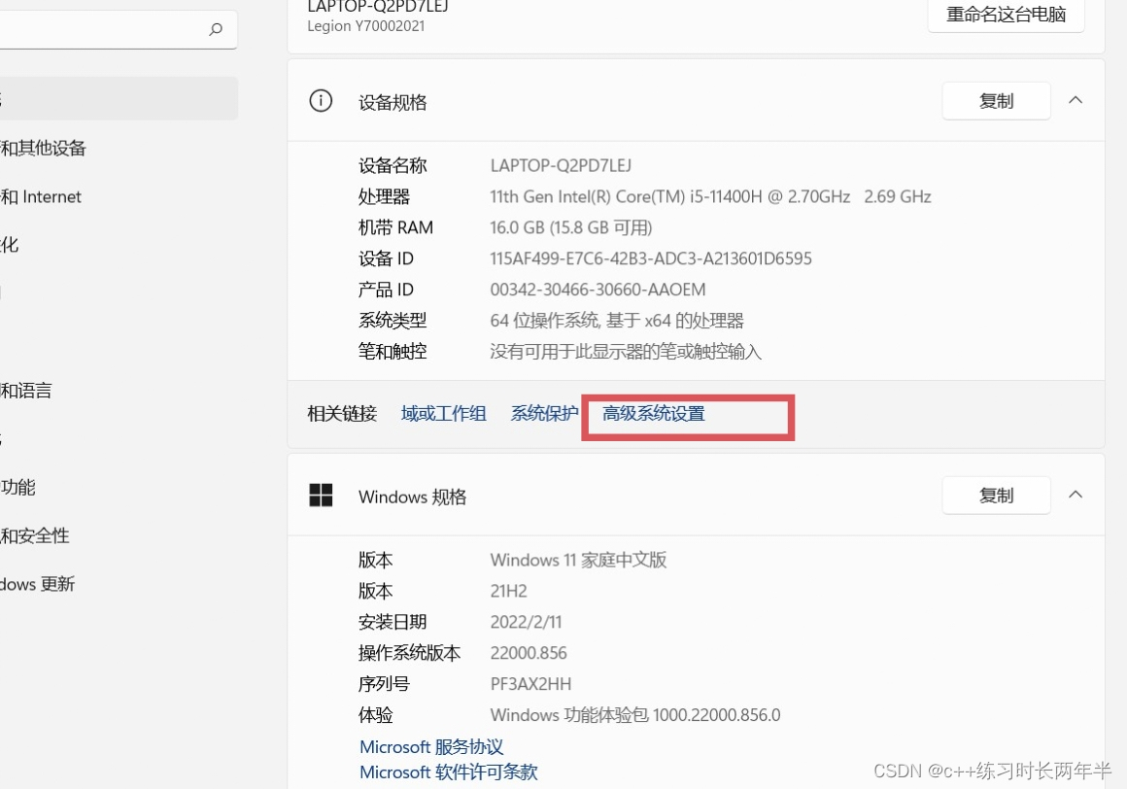Open 高级系统设置 link
This screenshot has width=1127, height=789.
653,414
